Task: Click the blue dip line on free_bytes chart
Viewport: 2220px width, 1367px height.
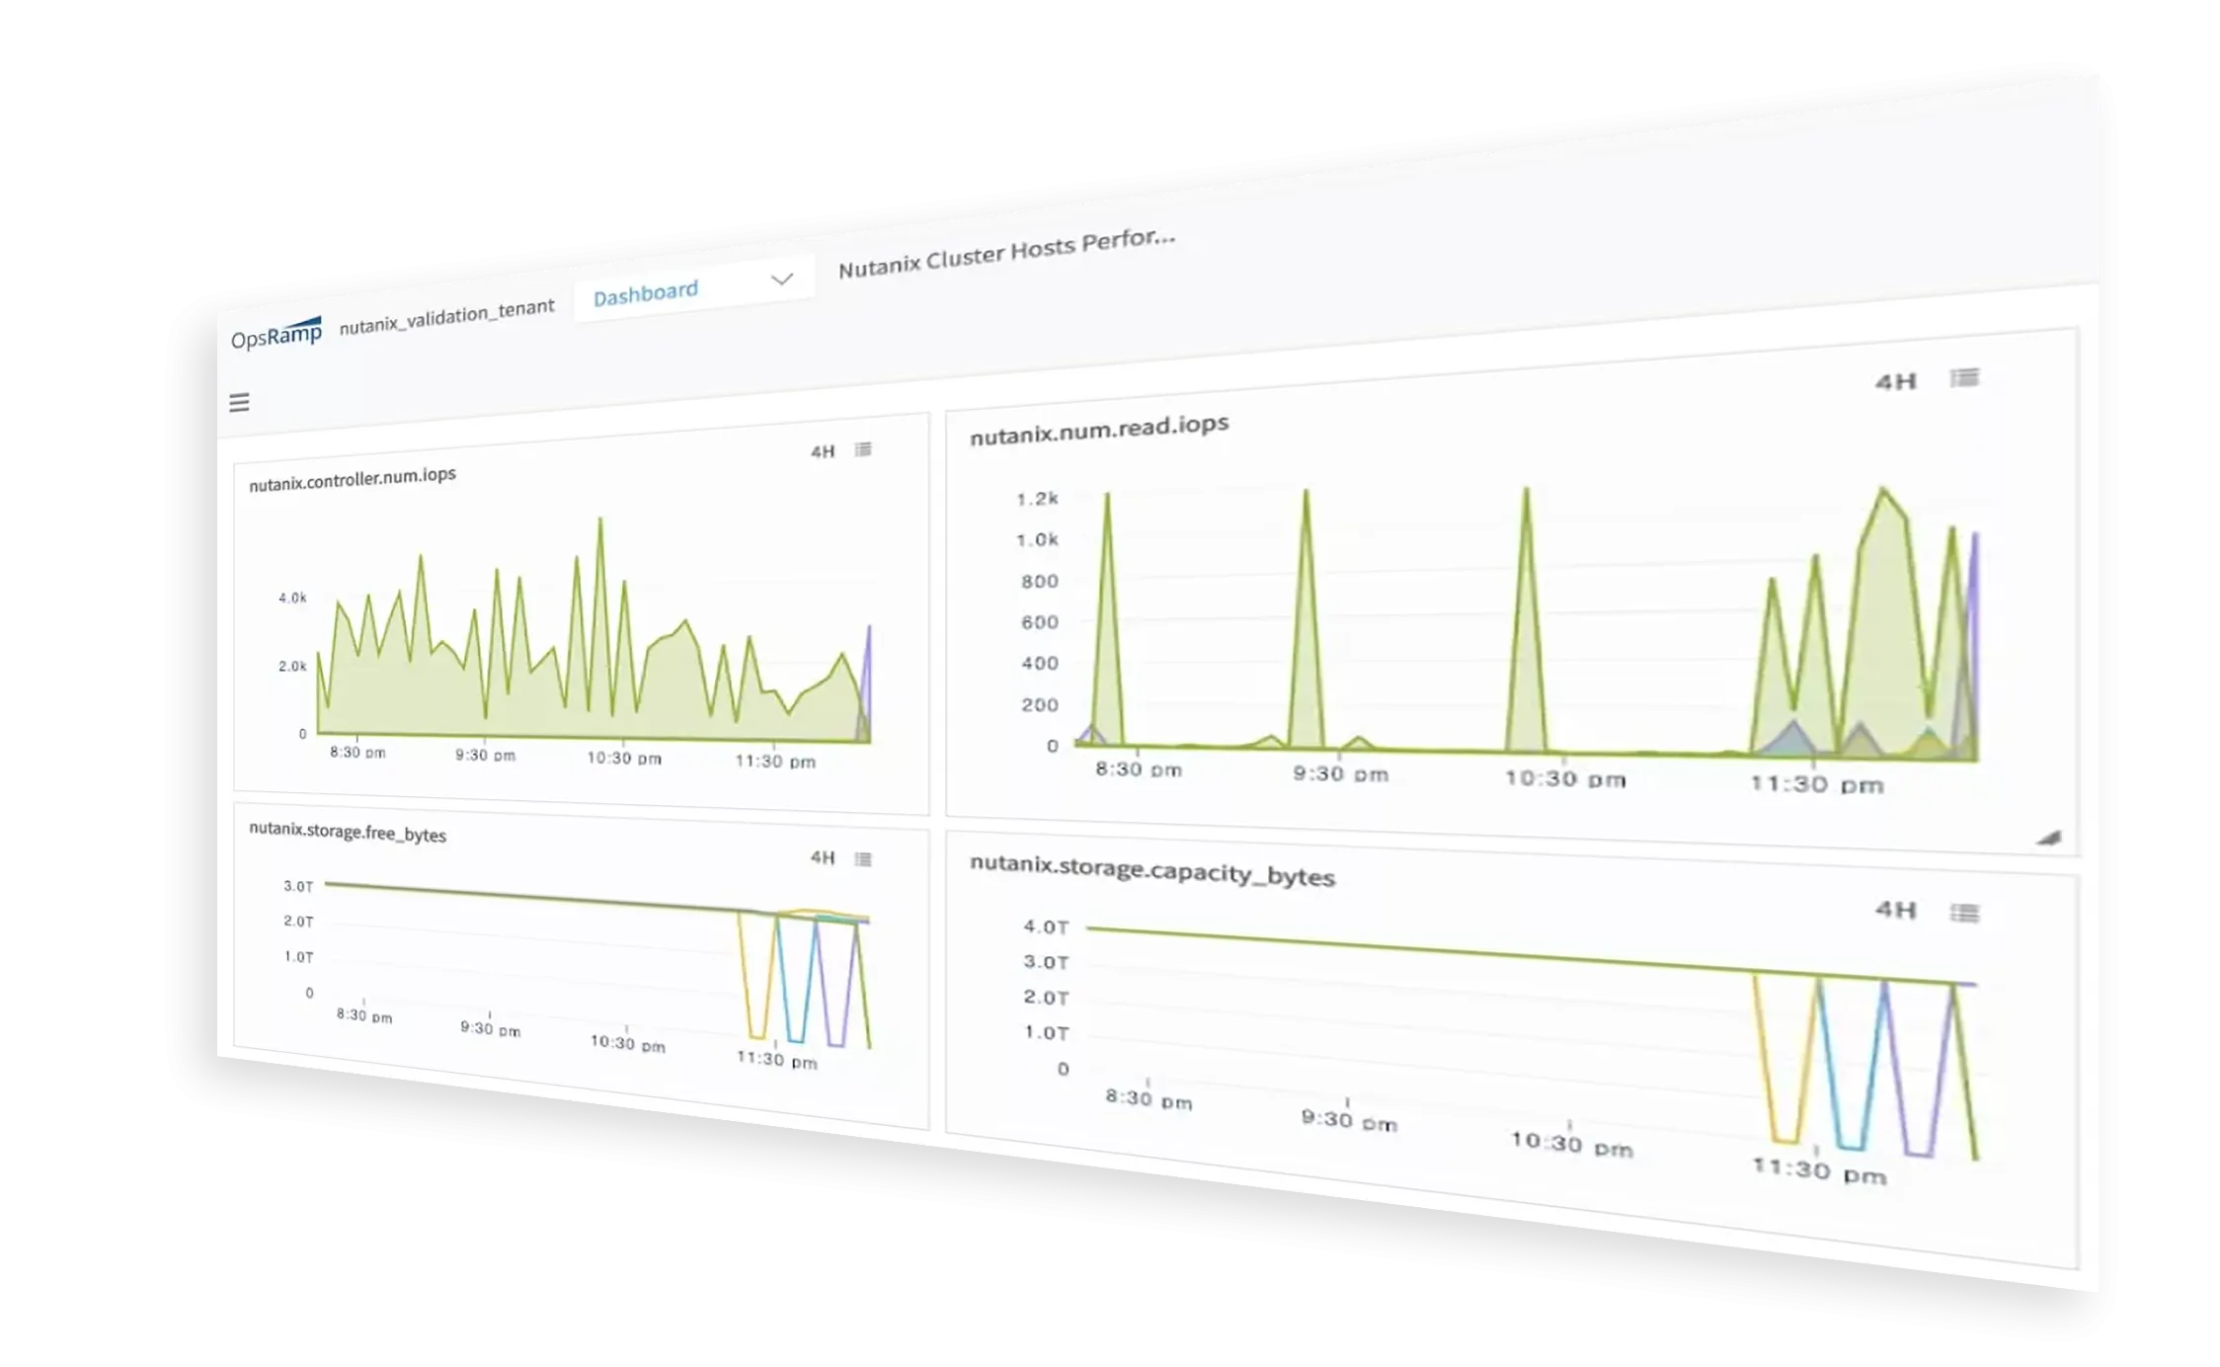Action: (796, 979)
